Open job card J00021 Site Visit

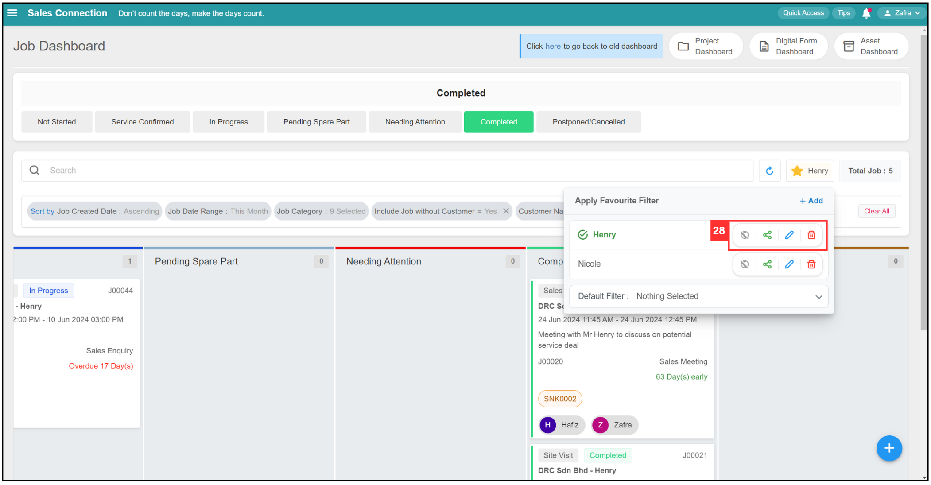[622, 462]
